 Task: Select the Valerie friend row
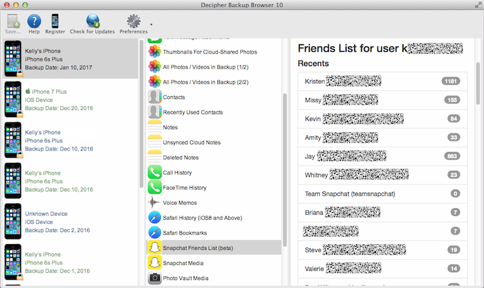(x=383, y=269)
